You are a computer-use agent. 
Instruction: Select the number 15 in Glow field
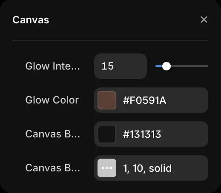click(108, 66)
